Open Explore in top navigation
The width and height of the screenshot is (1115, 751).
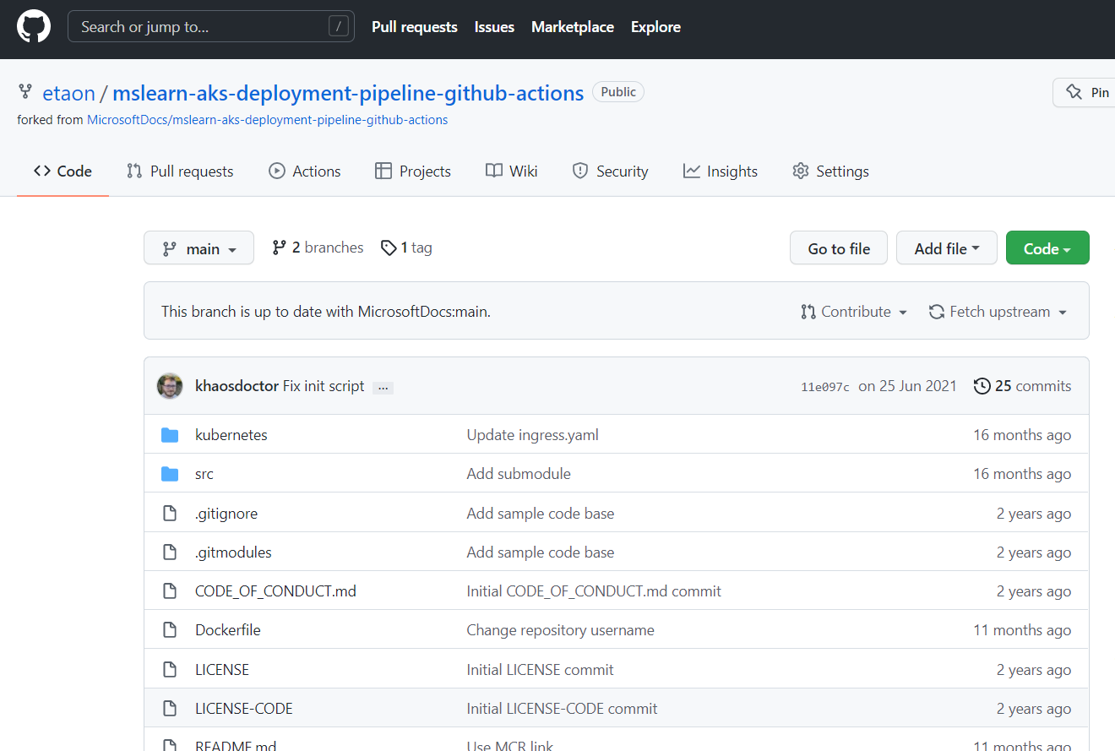pyautogui.click(x=655, y=27)
